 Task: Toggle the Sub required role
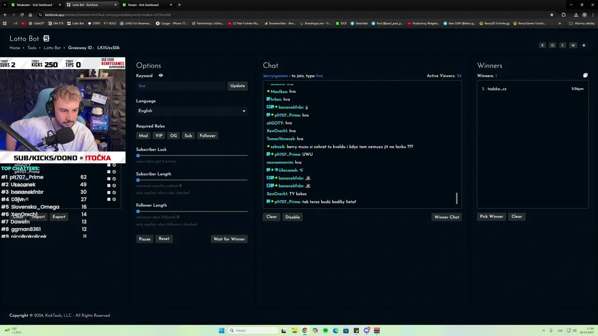[188, 136]
